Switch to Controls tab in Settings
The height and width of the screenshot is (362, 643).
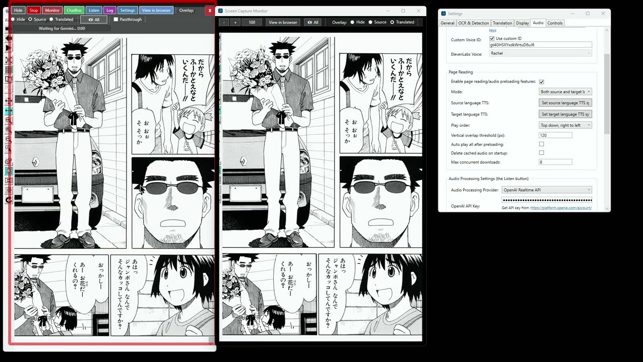click(x=555, y=23)
